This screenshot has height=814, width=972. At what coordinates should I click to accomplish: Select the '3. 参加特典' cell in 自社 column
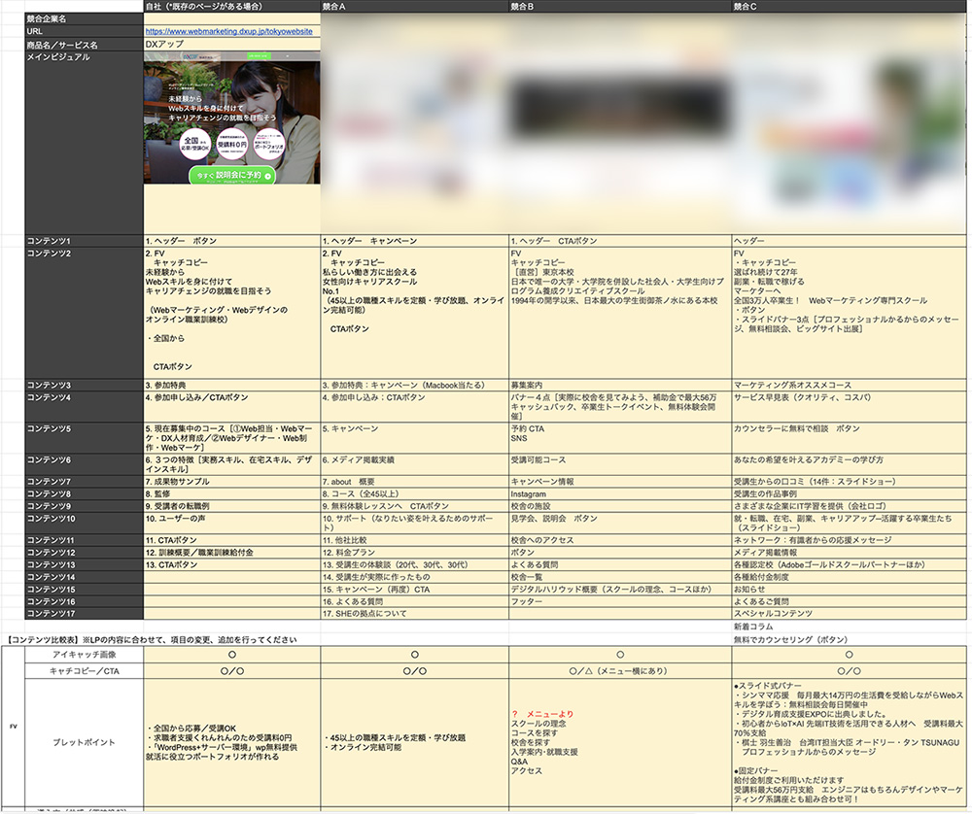[232, 386]
